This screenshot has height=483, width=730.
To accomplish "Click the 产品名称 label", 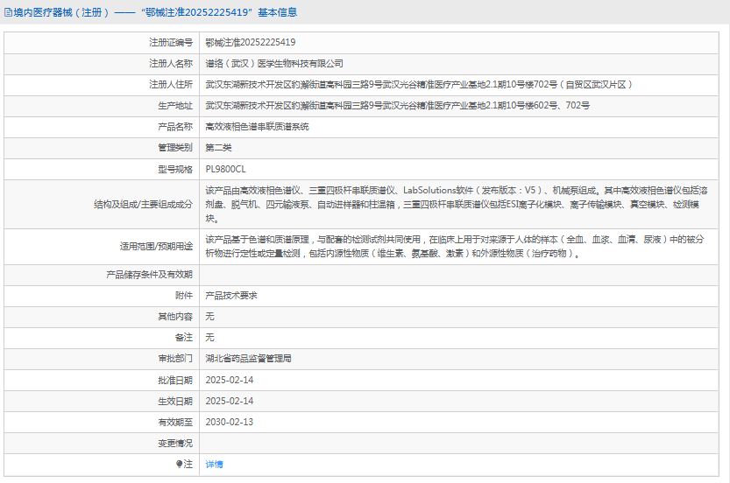I will pos(175,127).
